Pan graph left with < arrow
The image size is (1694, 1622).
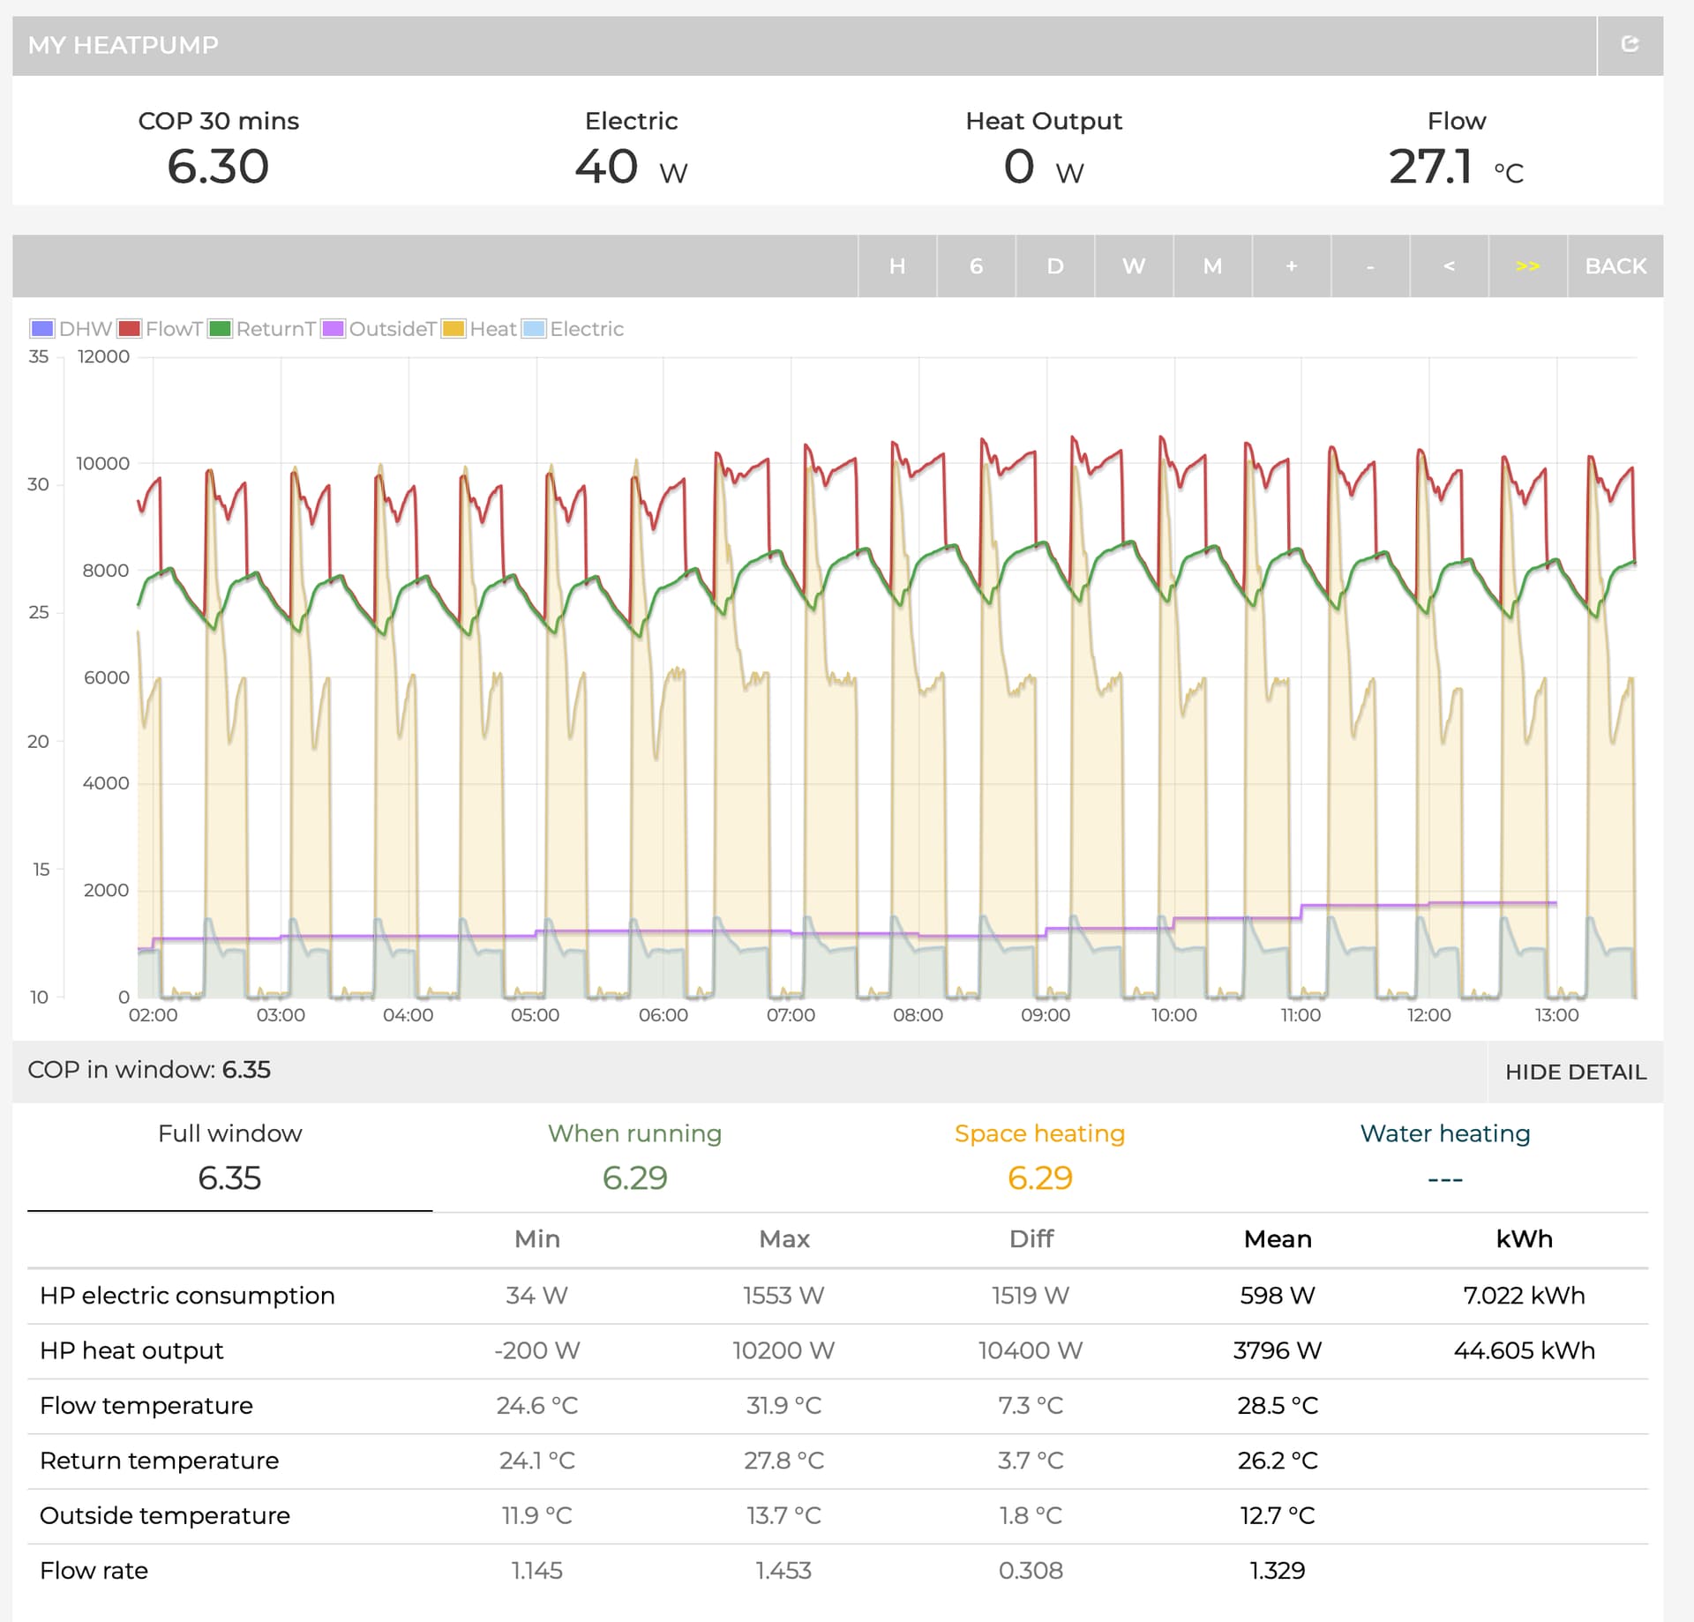(x=1449, y=266)
